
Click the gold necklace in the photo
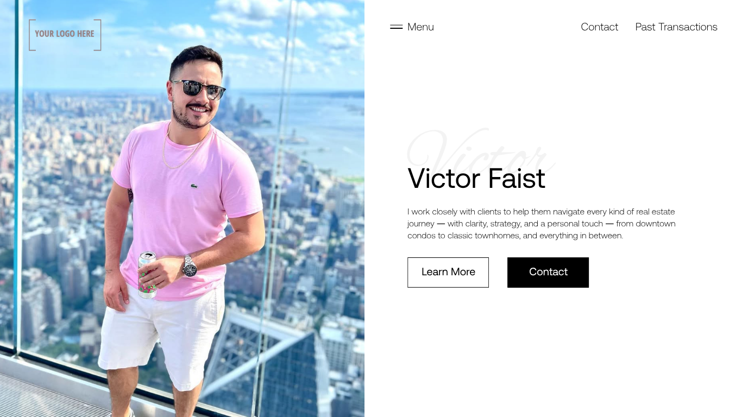tap(185, 149)
